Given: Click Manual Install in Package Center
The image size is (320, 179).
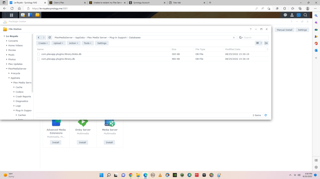Looking at the screenshot, I should click(284, 30).
